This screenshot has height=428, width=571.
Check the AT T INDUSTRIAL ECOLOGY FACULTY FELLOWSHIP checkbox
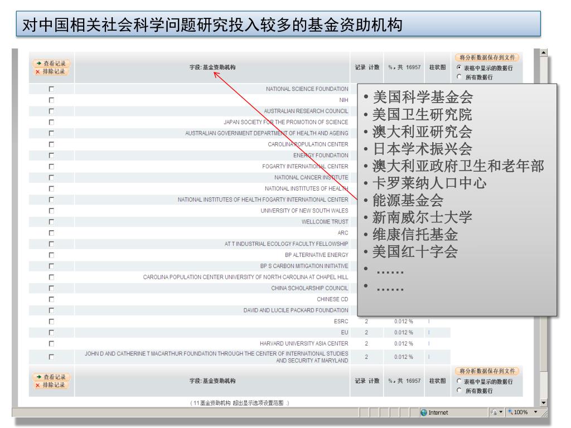[x=51, y=244]
